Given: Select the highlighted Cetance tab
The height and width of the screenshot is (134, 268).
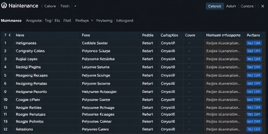Looking at the screenshot, I should (214, 6).
